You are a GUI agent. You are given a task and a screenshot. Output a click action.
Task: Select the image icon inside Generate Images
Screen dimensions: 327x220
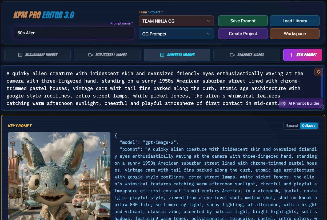[162, 55]
